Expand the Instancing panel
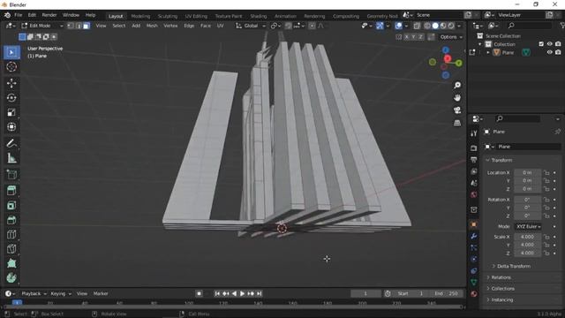This screenshot has width=565, height=318. click(502, 299)
